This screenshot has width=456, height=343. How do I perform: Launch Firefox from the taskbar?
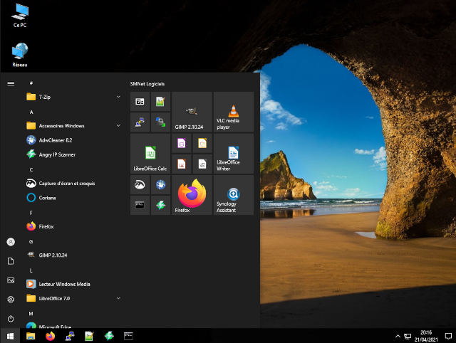click(51, 336)
